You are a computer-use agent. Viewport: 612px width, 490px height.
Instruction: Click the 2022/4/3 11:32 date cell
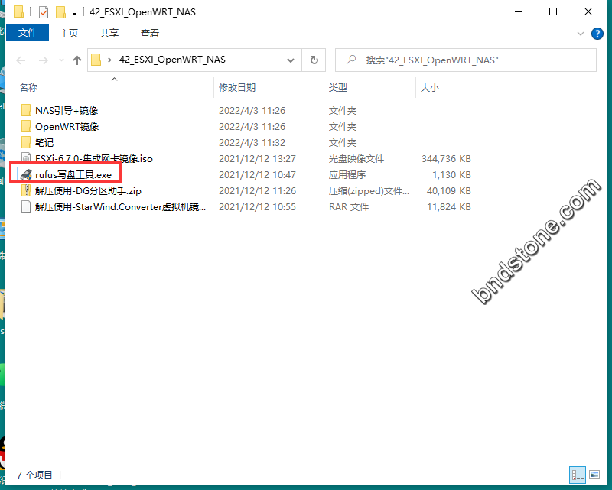click(252, 142)
